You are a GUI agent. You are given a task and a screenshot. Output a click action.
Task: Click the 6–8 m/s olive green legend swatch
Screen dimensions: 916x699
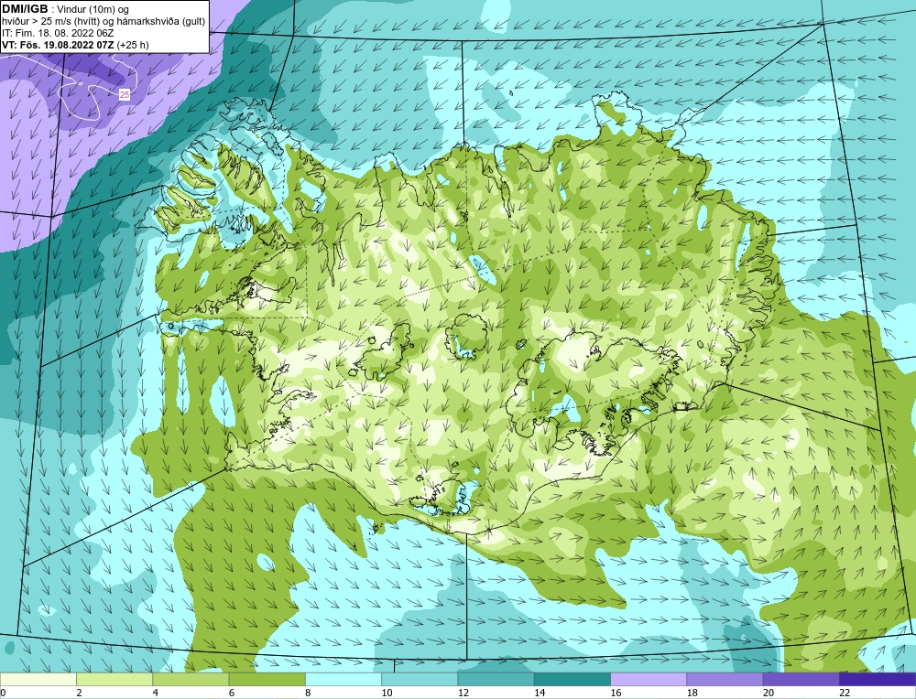tap(267, 679)
